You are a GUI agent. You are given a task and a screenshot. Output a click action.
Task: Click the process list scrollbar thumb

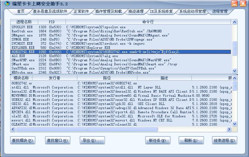click(x=234, y=48)
